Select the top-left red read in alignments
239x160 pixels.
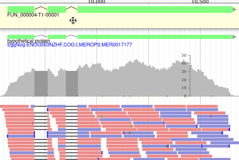tap(14, 106)
